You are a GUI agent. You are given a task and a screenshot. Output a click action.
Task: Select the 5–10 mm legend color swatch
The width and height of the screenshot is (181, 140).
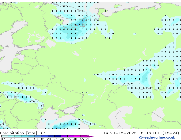[31, 136]
